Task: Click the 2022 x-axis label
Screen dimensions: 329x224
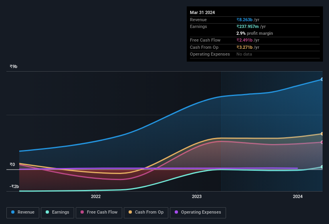Action: pos(96,196)
